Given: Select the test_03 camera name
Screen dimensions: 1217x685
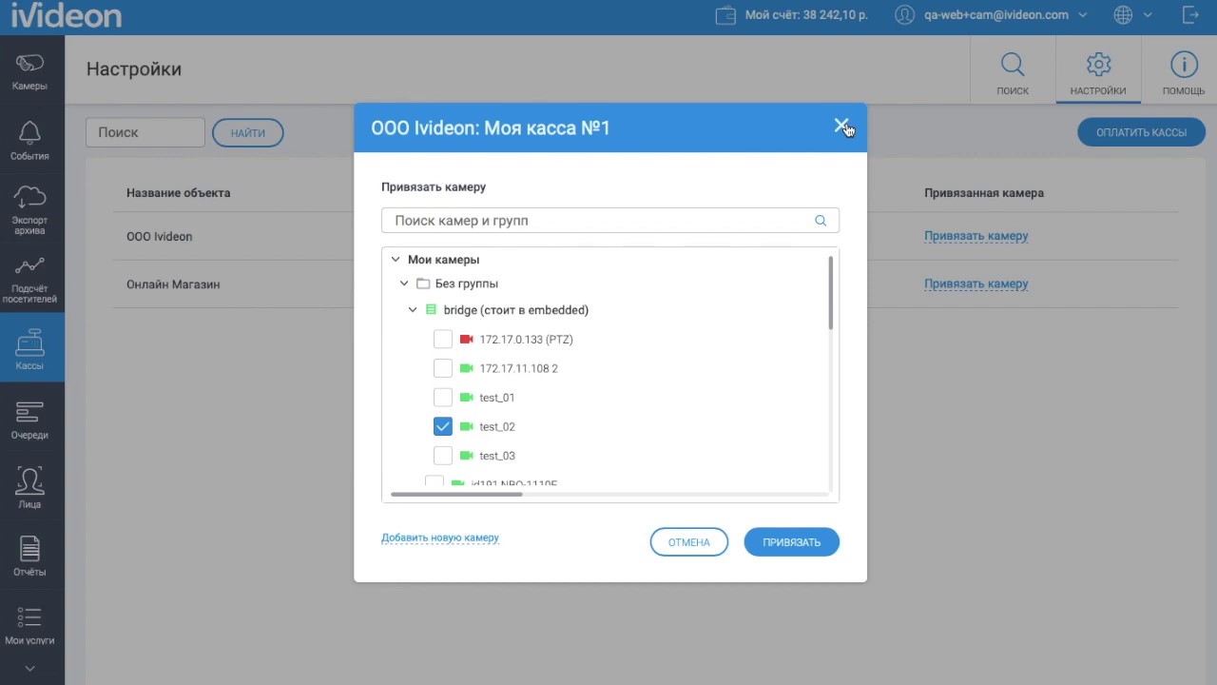Looking at the screenshot, I should pos(497,456).
